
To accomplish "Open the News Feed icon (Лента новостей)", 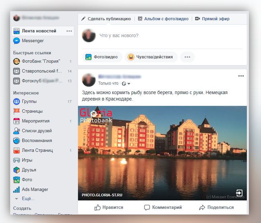I will (x=17, y=31).
